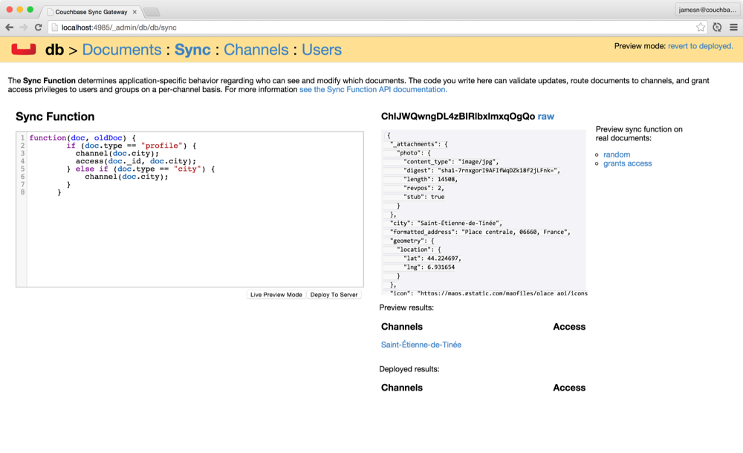Open the Sync section

click(x=192, y=50)
